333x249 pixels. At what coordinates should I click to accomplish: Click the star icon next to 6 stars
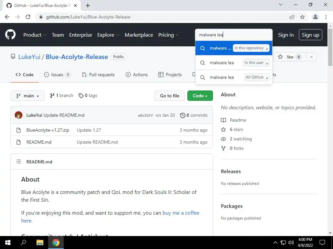(x=223, y=129)
